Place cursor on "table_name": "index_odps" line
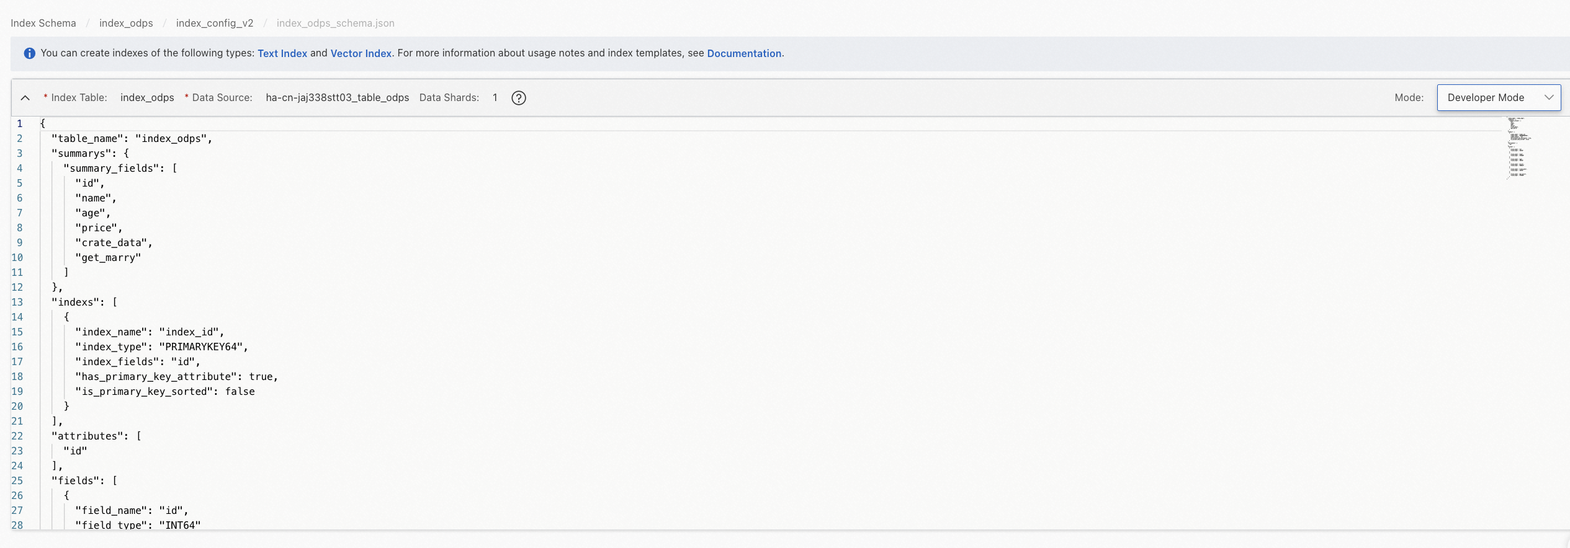The height and width of the screenshot is (548, 1570). (x=132, y=138)
